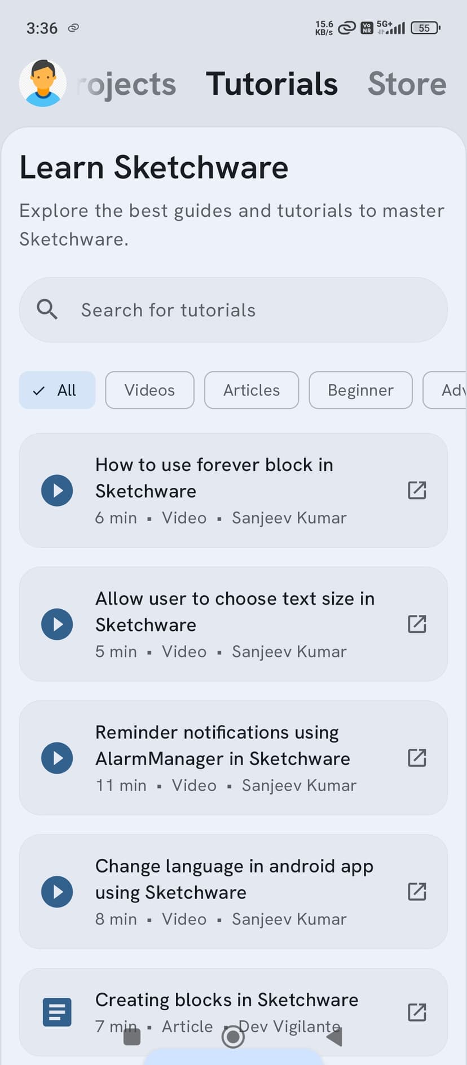Open the Allow user text size tutorial
467x1065 pixels.
point(235,611)
